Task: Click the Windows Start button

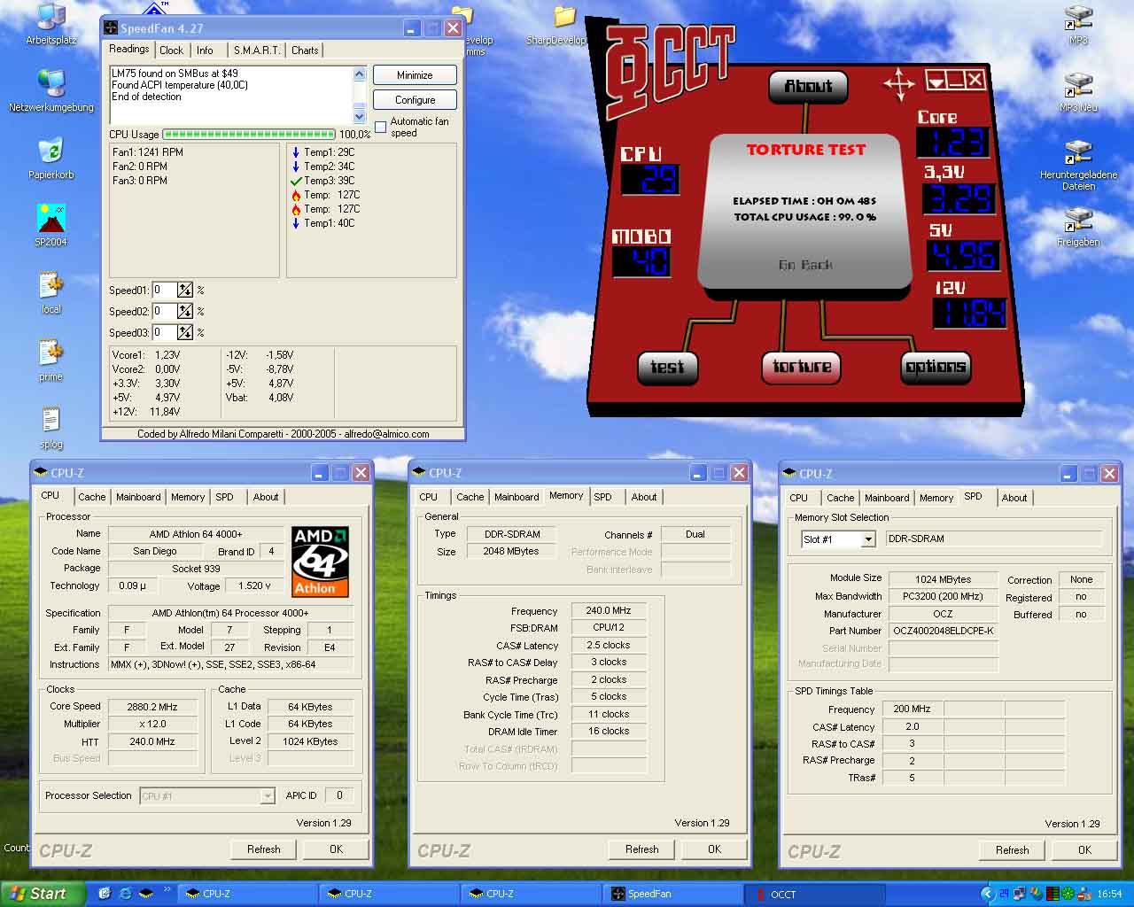Action: tap(43, 894)
